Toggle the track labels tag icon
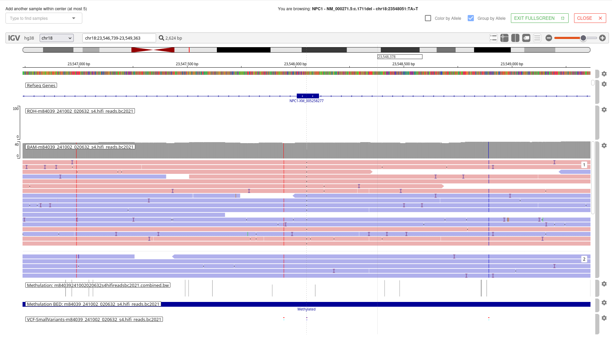The width and height of the screenshot is (612, 360). pyautogui.click(x=526, y=38)
